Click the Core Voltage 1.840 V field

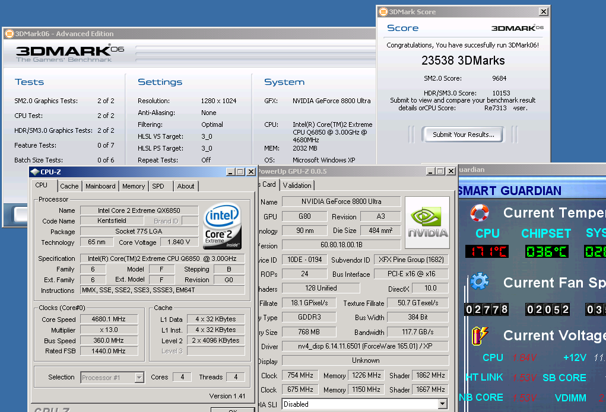click(179, 242)
